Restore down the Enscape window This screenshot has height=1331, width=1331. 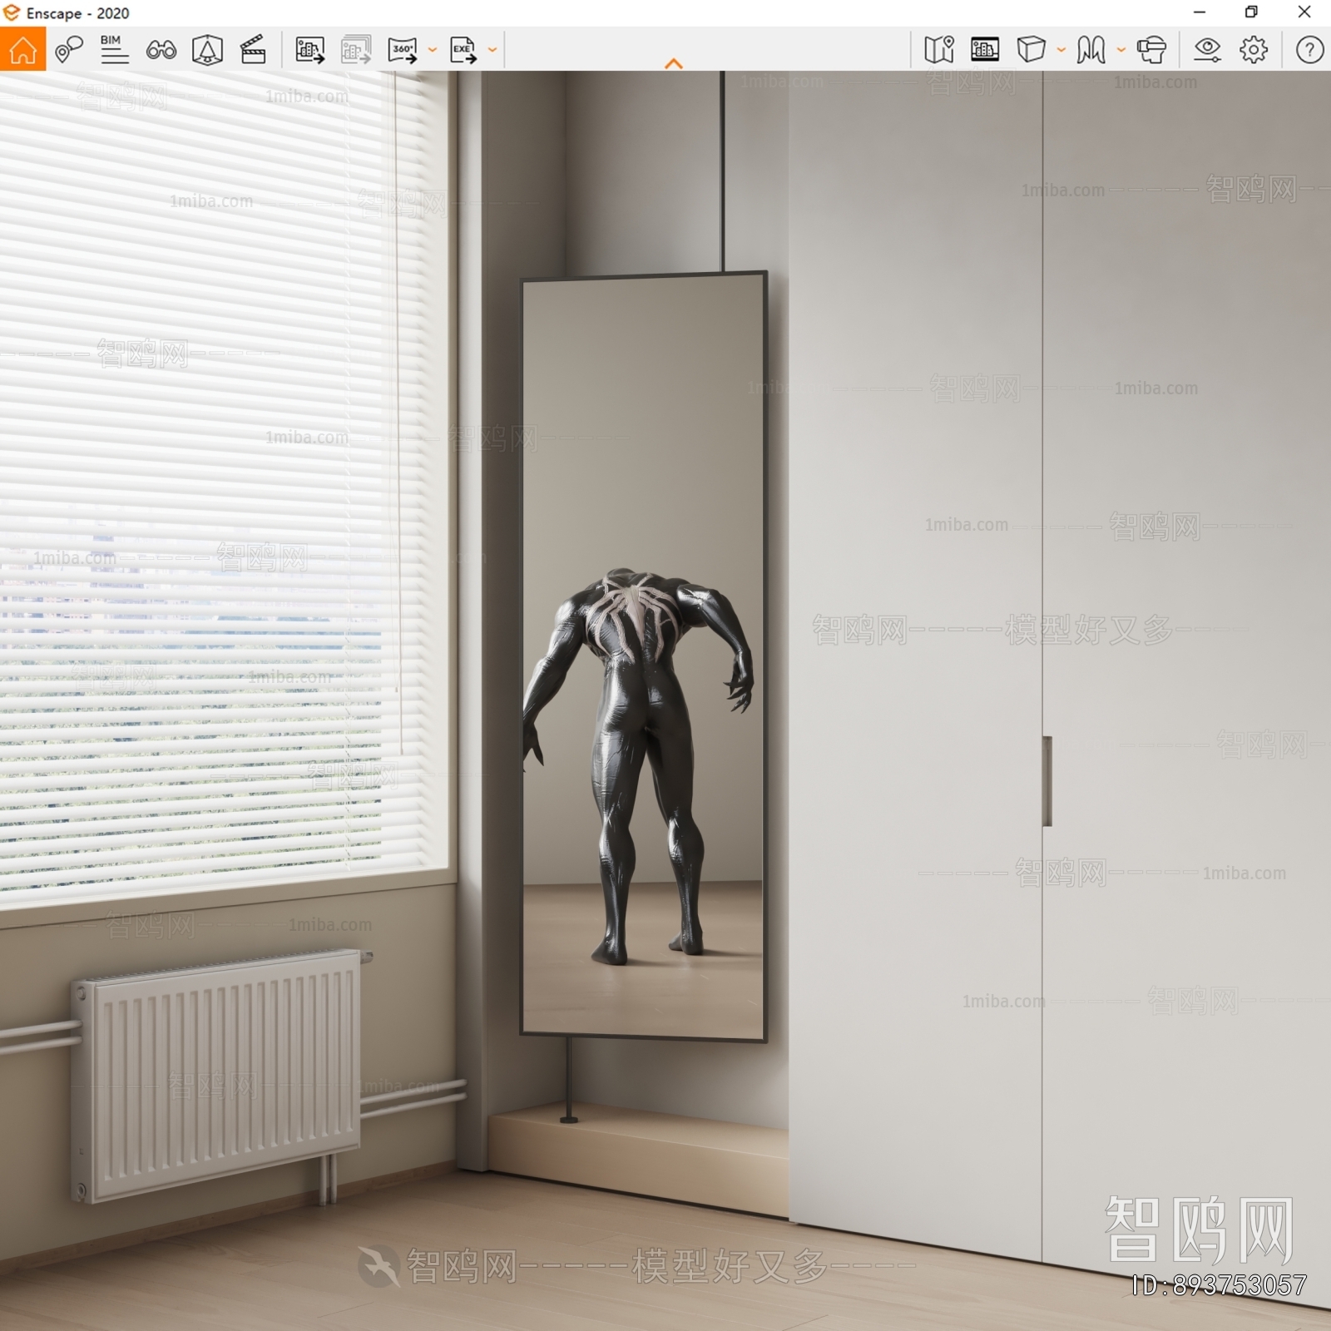[1251, 12]
